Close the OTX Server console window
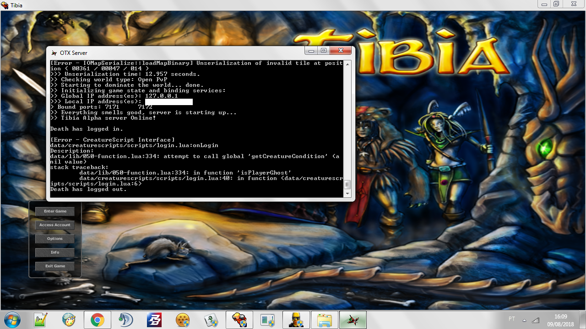Image resolution: width=586 pixels, height=329 pixels. (340, 50)
